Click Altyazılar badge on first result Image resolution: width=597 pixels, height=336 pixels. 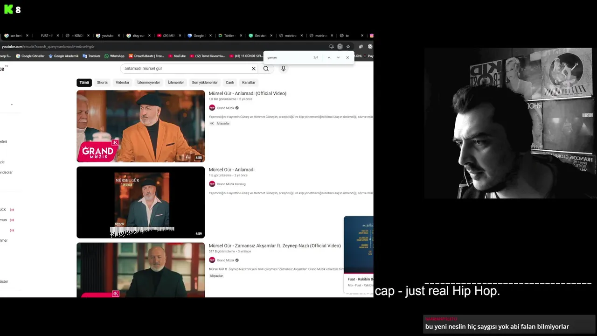tap(223, 124)
